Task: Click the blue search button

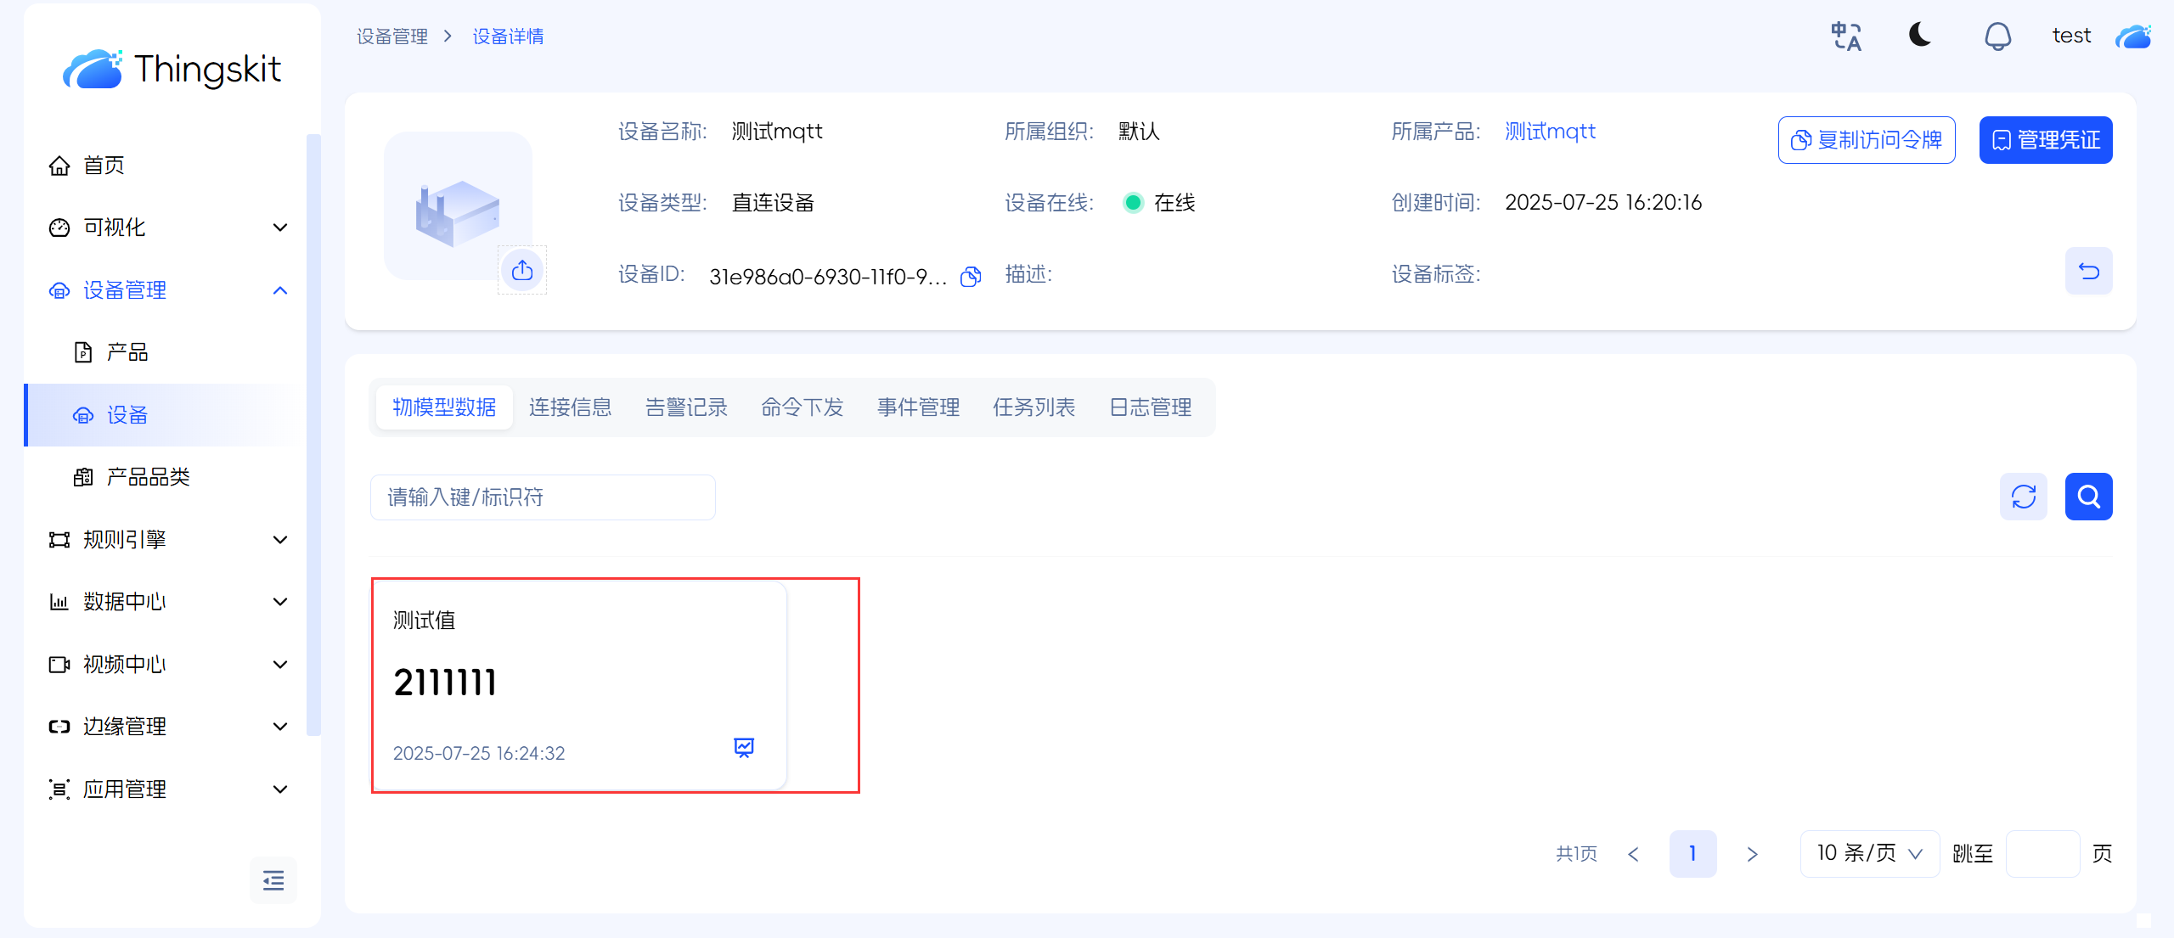Action: coord(2088,497)
